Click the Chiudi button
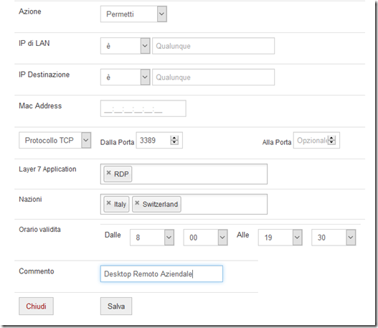 coord(36,306)
